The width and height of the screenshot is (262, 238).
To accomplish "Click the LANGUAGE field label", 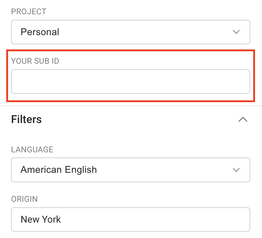I will point(32,149).
